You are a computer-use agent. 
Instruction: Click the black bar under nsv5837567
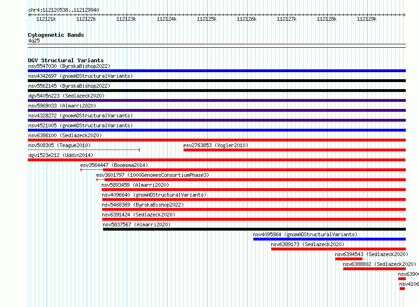click(254, 229)
